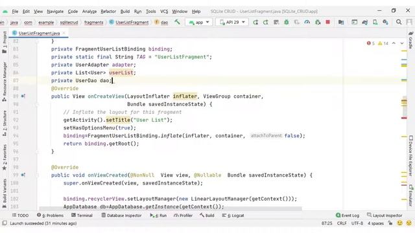Open the Profiler tool window

[x=183, y=216]
